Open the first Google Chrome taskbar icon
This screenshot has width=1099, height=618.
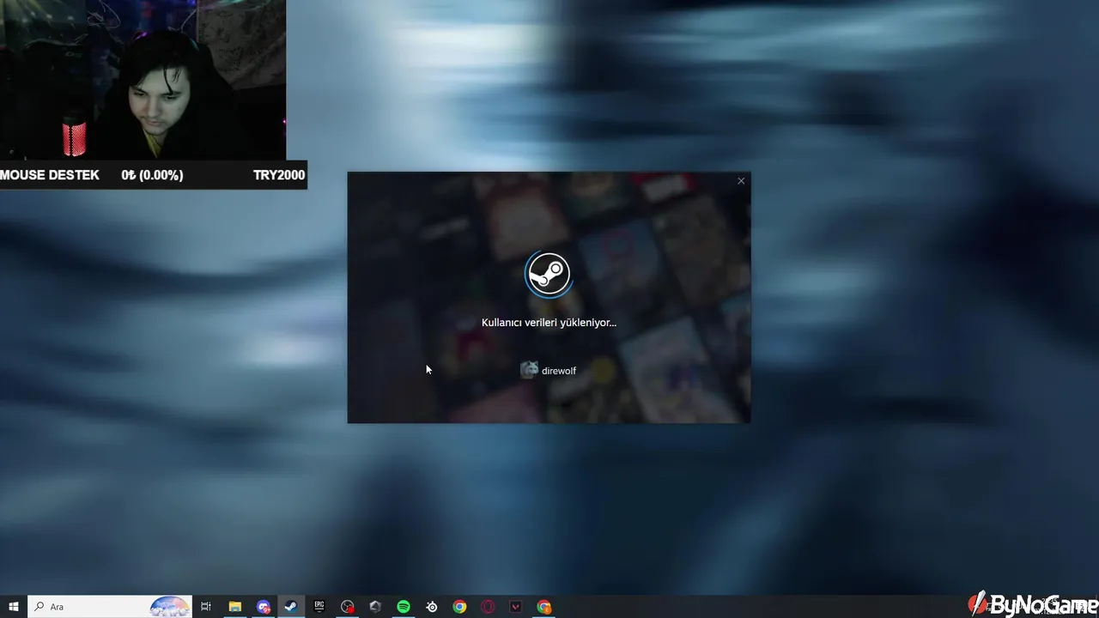pyautogui.click(x=460, y=607)
